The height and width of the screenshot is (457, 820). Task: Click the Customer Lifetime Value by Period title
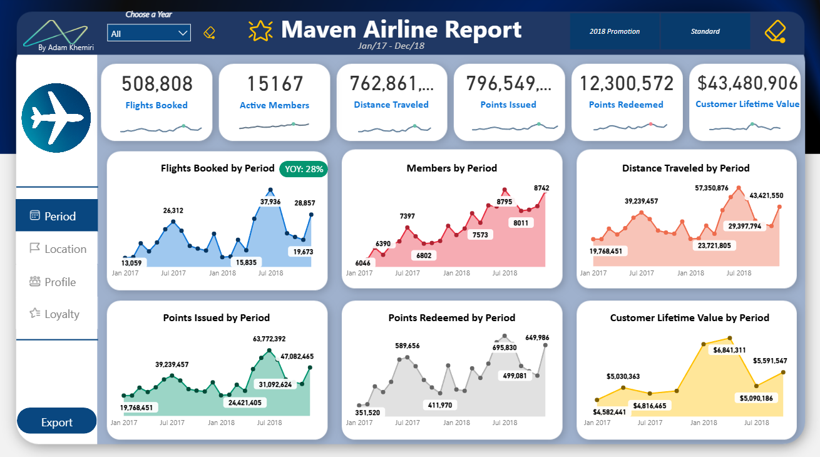click(690, 317)
